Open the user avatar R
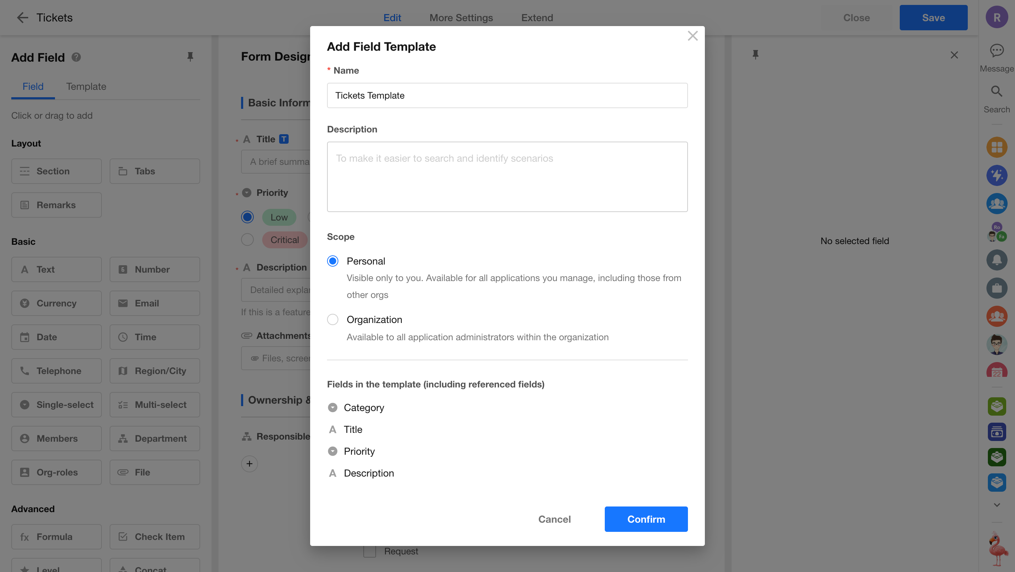Viewport: 1015px width, 572px height. pyautogui.click(x=996, y=17)
